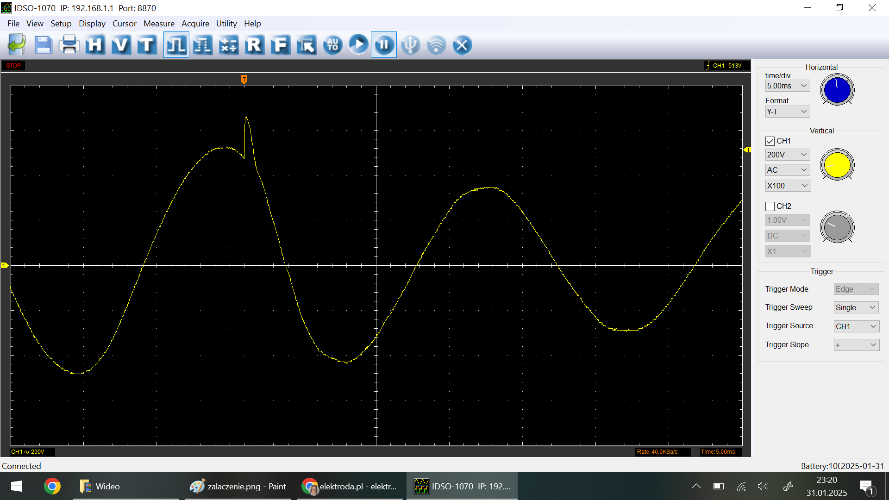
Task: Click the USB connection icon
Action: coord(410,45)
